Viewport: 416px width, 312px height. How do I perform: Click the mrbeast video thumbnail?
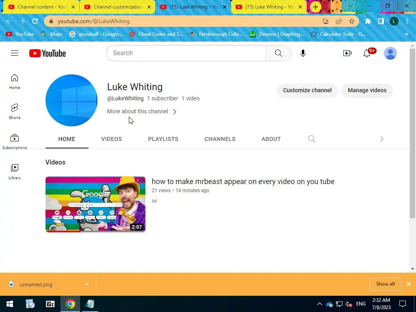(x=95, y=204)
